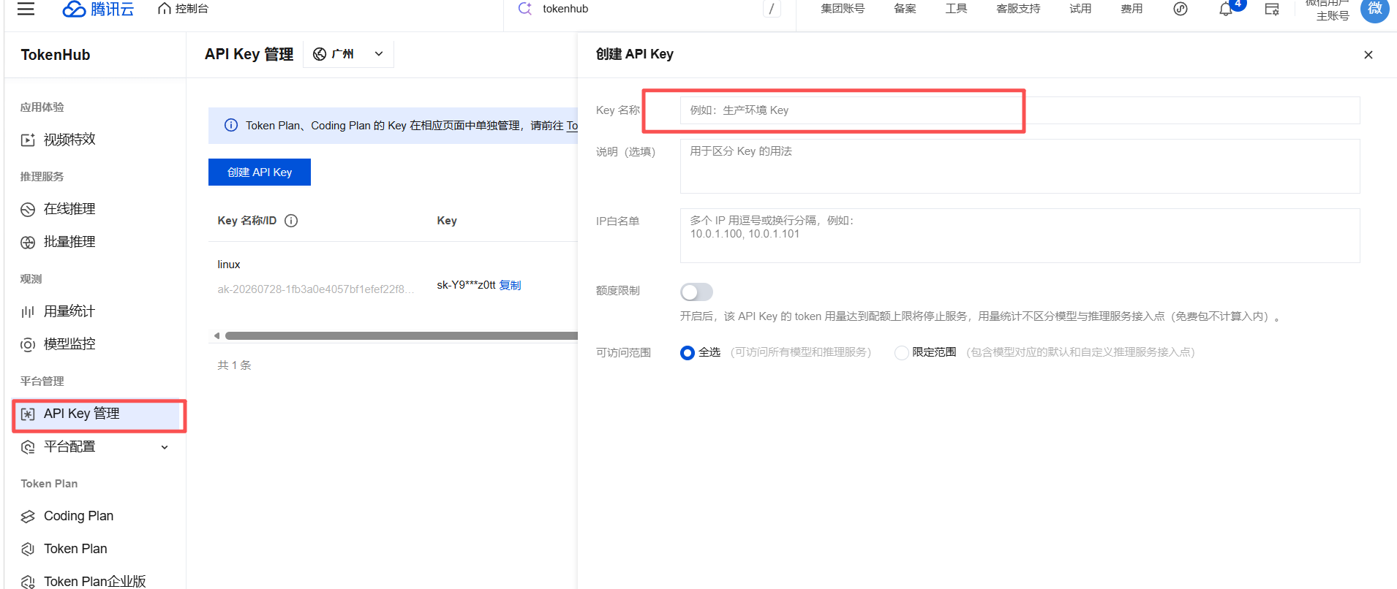Screen dimensions: 1397x589
Task: Open the 试用 menu
Action: 1080,9
